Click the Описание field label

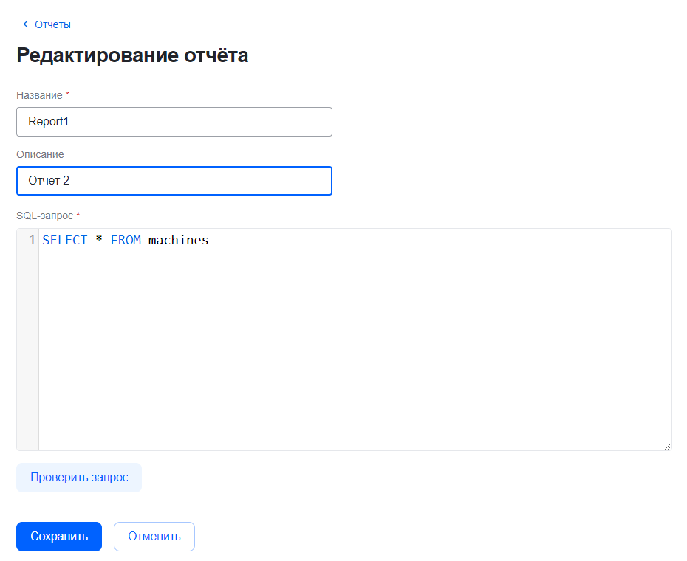(x=40, y=154)
